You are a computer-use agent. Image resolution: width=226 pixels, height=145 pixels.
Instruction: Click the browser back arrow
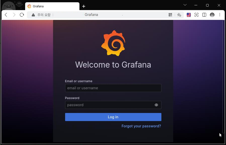6,15
